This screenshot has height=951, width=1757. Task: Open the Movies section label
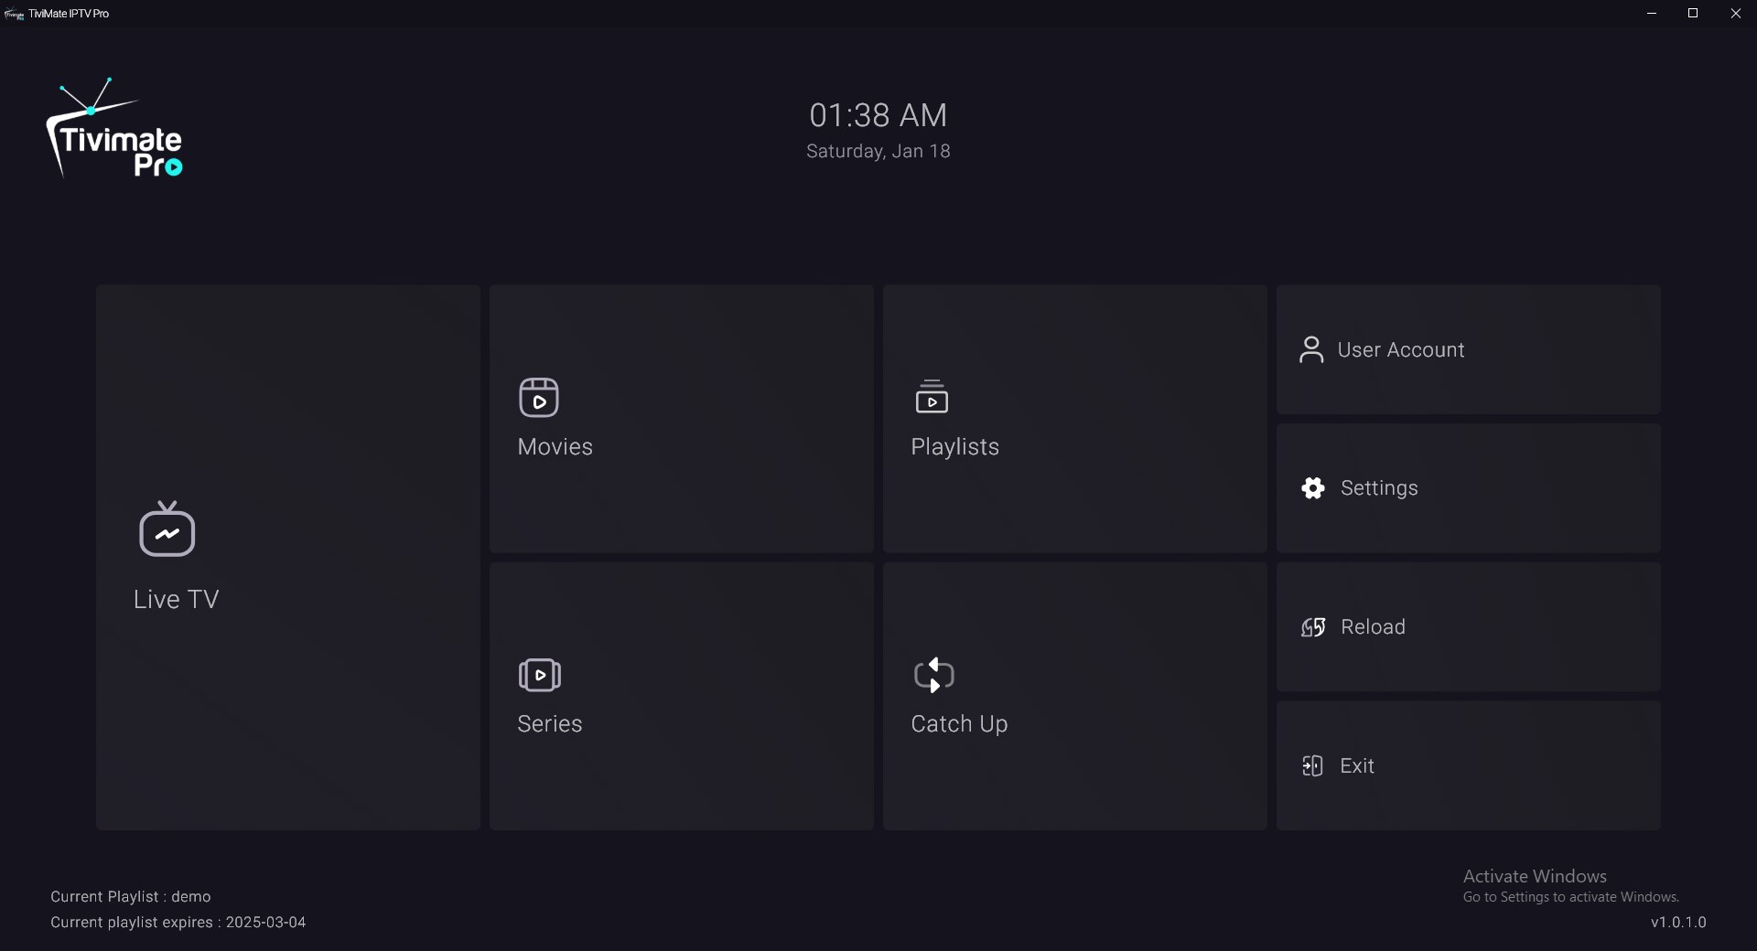click(x=555, y=447)
